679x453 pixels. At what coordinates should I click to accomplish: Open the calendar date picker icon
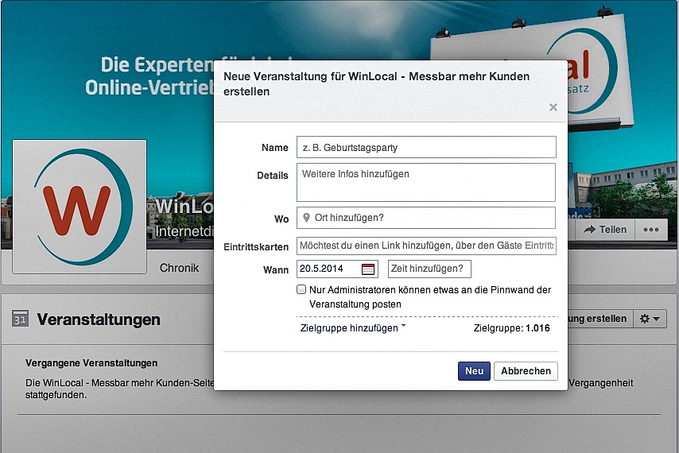[367, 269]
